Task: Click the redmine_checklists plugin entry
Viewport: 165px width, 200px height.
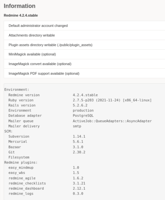Action: pos(27,183)
